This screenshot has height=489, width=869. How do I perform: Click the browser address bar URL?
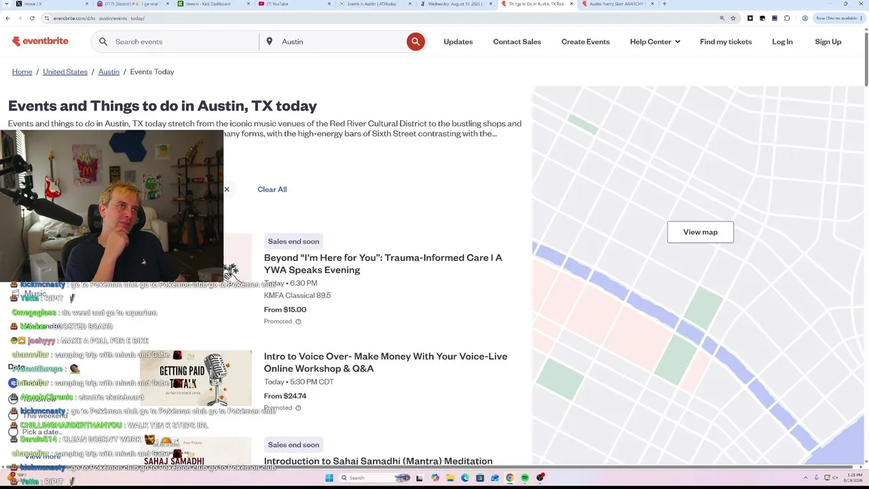pyautogui.click(x=98, y=18)
